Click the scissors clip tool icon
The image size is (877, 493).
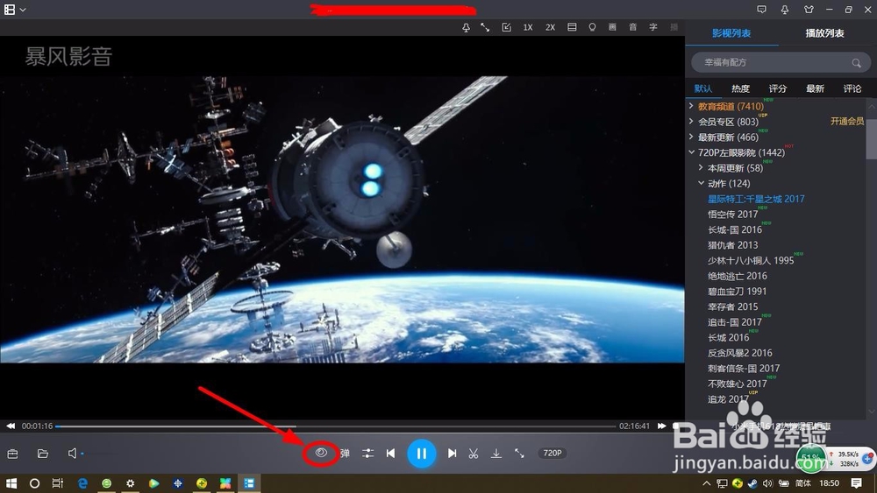pos(474,454)
